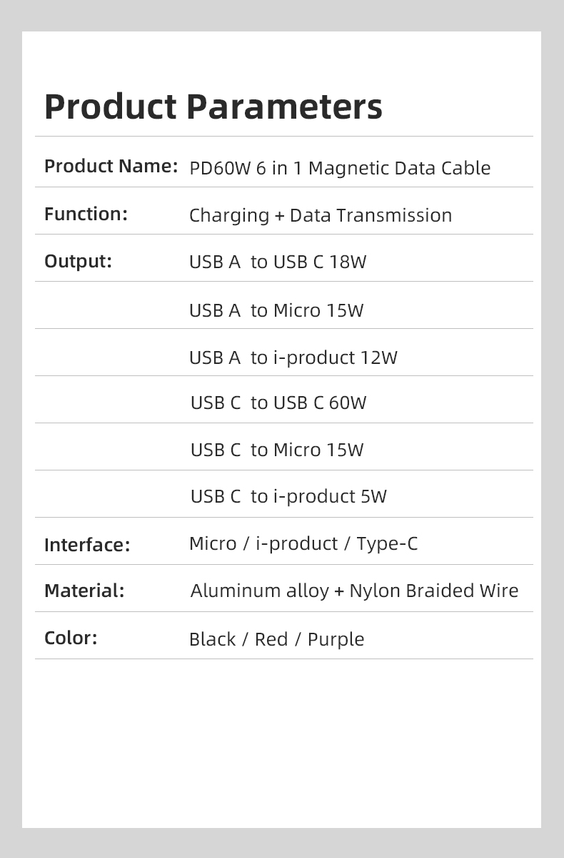Screen dimensions: 564x858
Task: Click Charging + Data Transmission value
Action: pos(321,215)
